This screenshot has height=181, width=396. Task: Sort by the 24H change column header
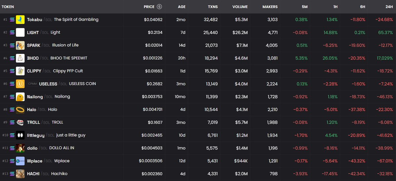(x=389, y=7)
